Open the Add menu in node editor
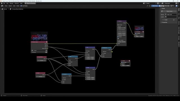Image resolution: width=180 pixels, height=101 pixels. click(14, 6)
